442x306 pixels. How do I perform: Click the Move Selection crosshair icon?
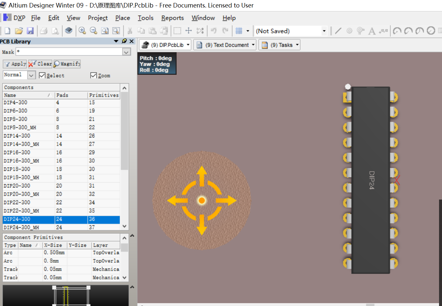(189, 31)
